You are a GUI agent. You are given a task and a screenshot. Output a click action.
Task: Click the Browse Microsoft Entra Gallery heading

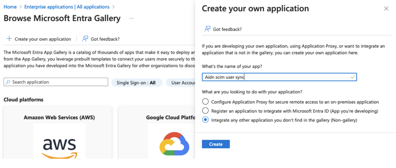[x=62, y=18]
